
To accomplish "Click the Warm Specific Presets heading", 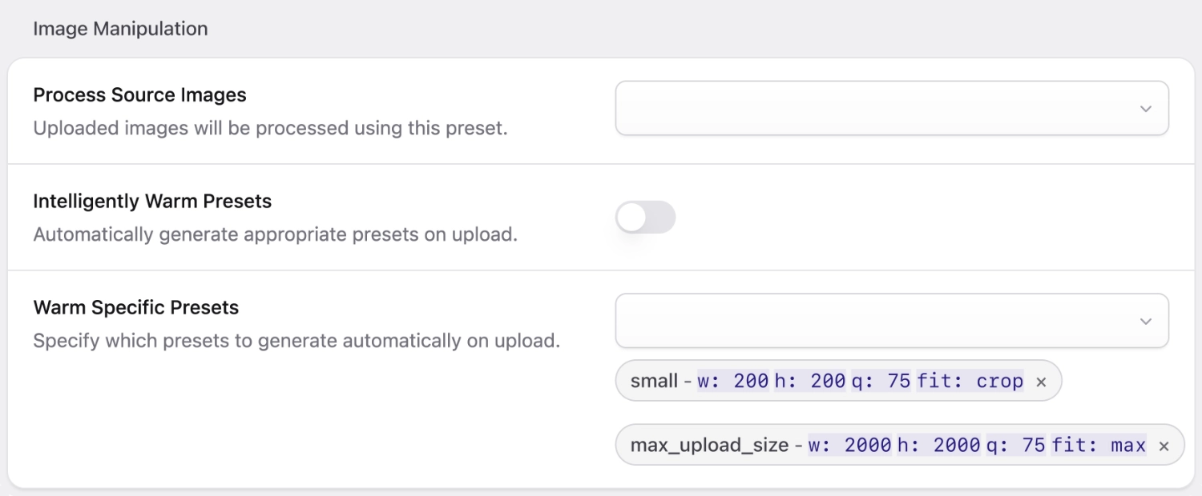I will (x=136, y=306).
